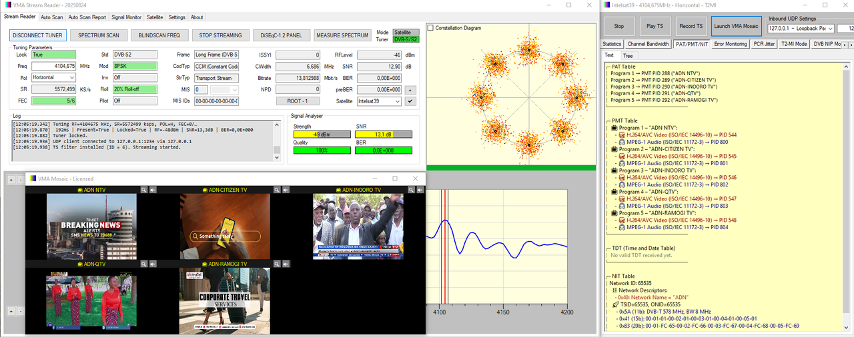Click the Play TS button
Screen dimensions: 854x337
point(655,26)
